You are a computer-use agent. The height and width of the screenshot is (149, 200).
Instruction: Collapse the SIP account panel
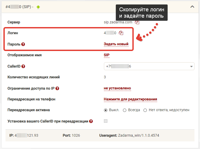click(x=192, y=7)
